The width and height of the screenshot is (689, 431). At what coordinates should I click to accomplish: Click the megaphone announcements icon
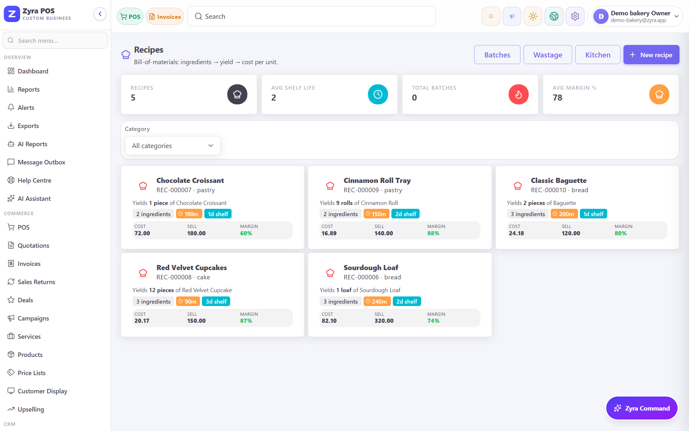(512, 16)
